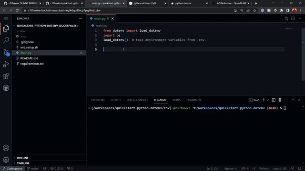Go to line via Ln 5, Col 1
Screen dimensions: 305x171
(213, 169)
